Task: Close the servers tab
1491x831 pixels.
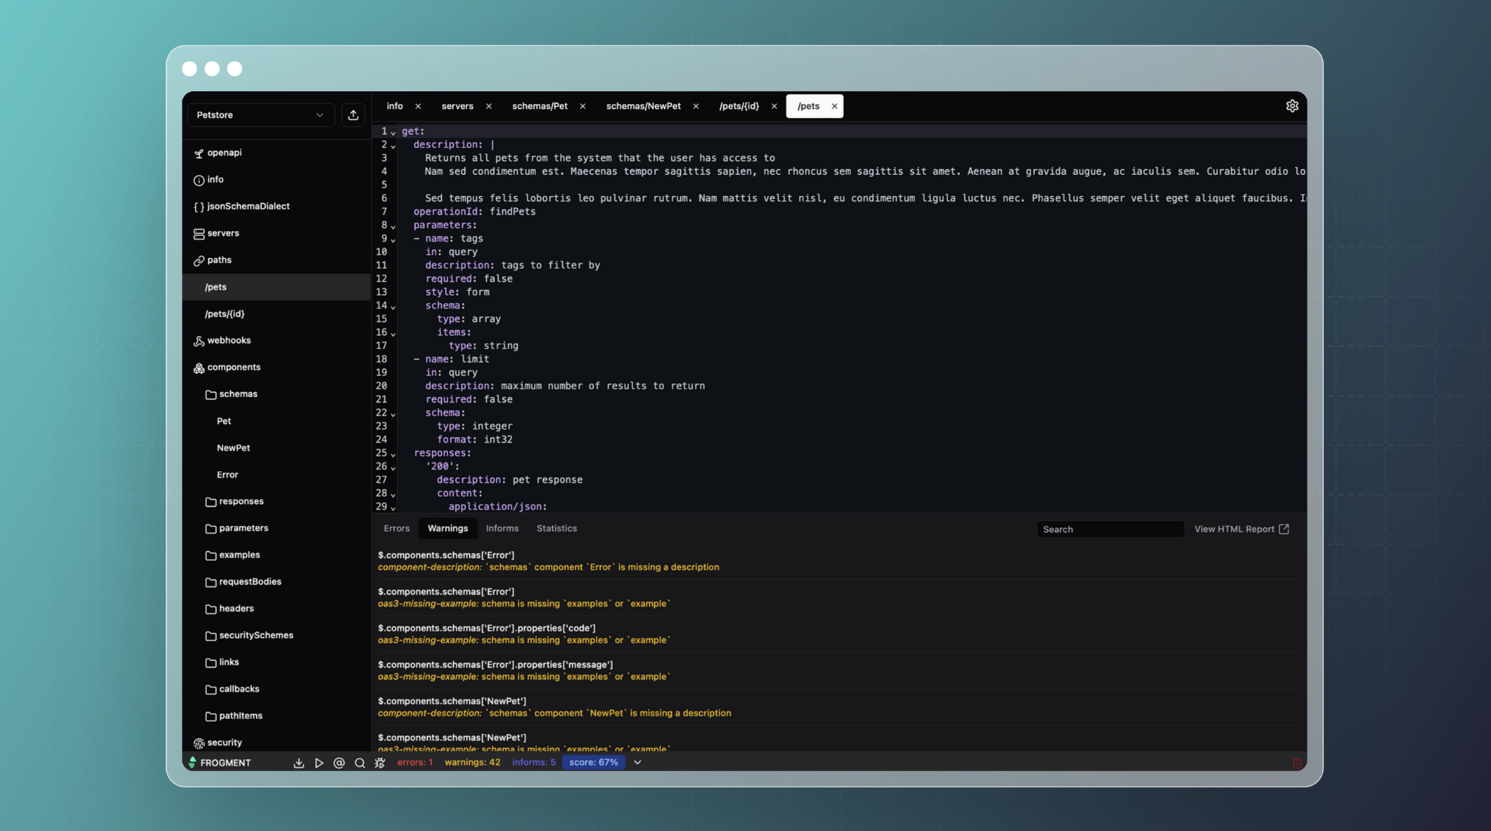Action: [489, 106]
